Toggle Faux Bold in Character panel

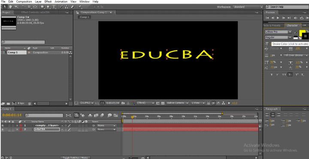click(272, 75)
